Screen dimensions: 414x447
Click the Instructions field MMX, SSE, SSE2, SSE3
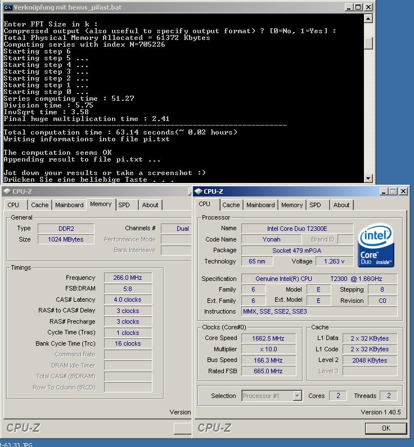[x=319, y=311]
